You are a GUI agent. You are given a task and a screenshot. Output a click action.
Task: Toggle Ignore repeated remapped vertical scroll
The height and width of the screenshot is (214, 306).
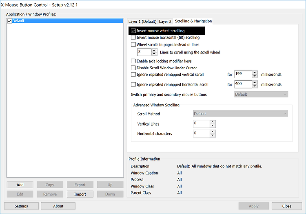pos(133,75)
